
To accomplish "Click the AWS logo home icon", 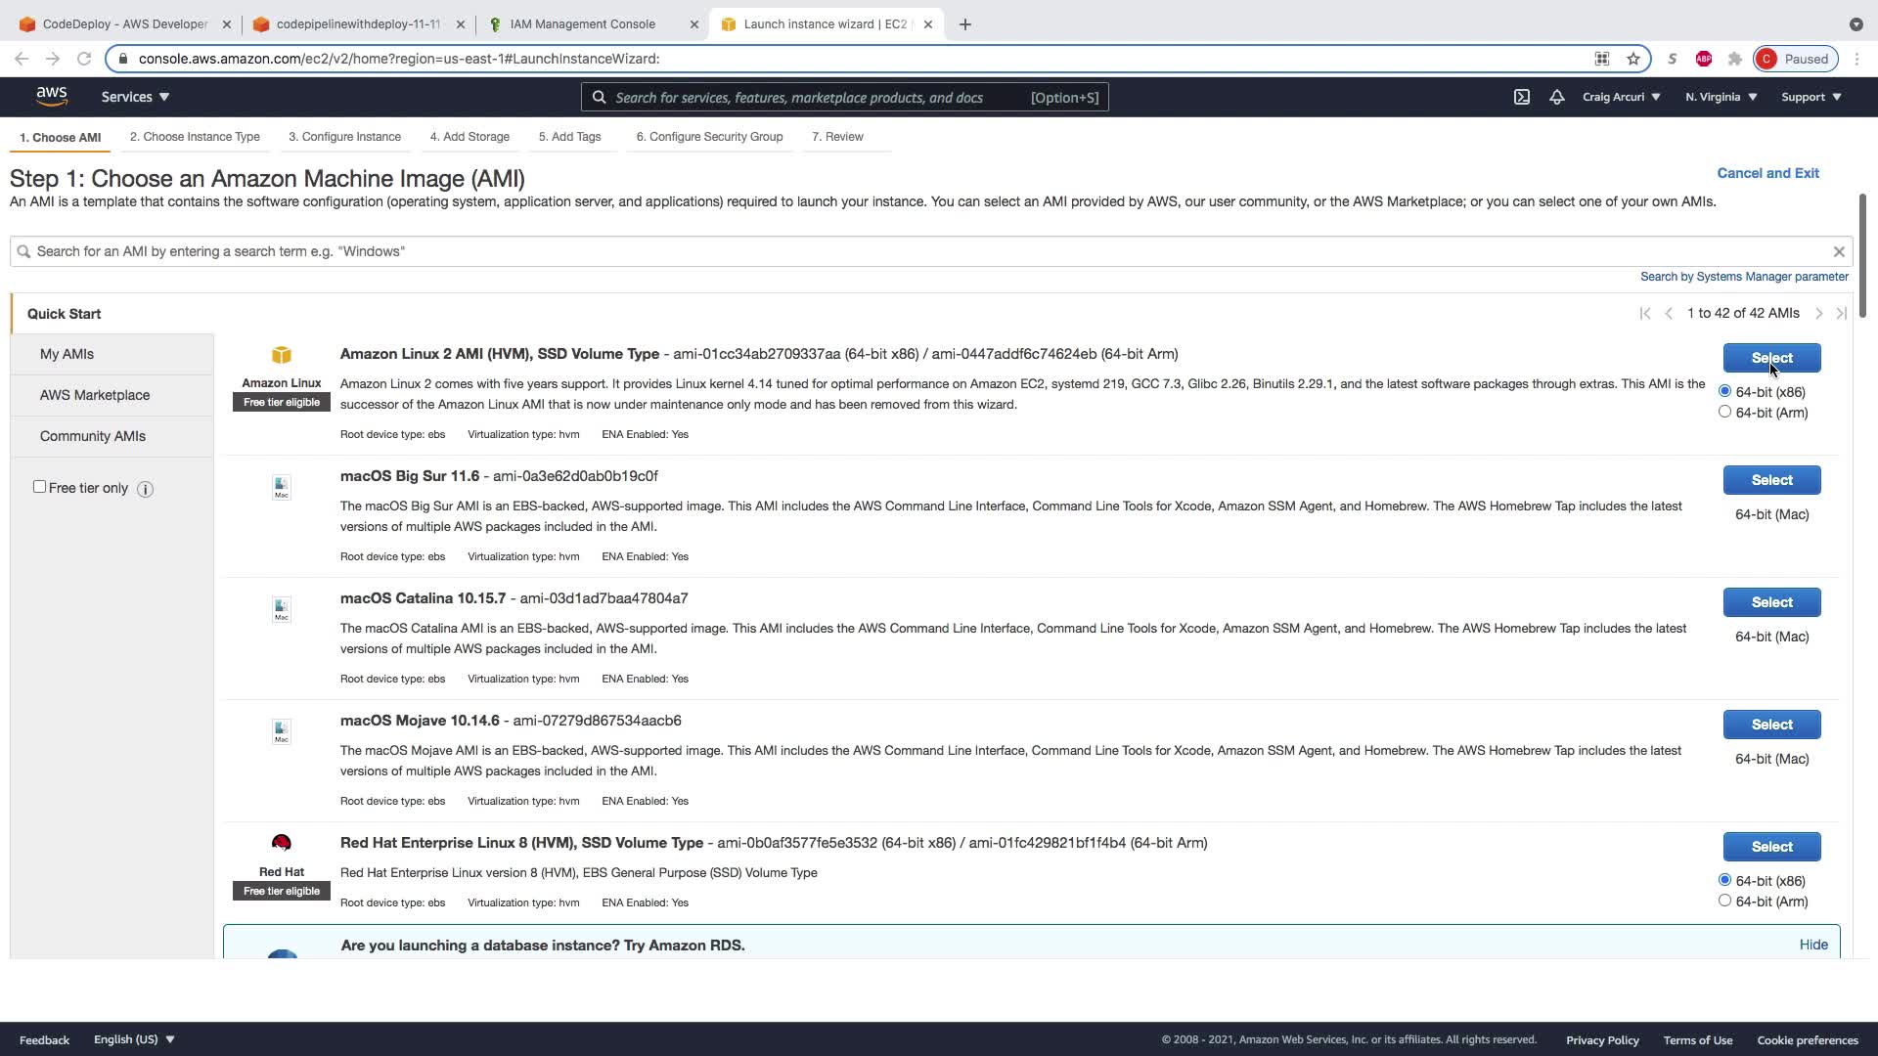I will coord(52,96).
